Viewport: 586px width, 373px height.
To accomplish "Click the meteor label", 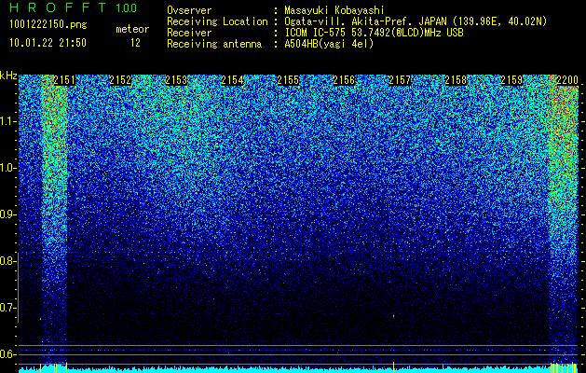I will pos(132,29).
